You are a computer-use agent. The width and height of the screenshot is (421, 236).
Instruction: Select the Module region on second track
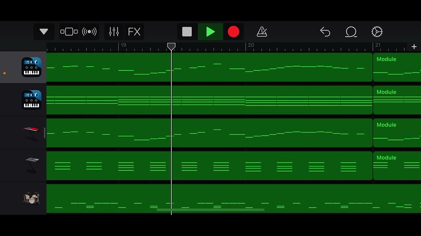(397, 100)
